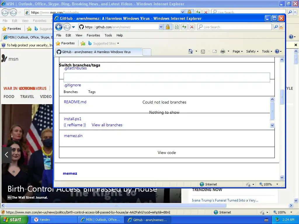Open the Tools menu in GitHub window
The width and height of the screenshot is (299, 224).
click(108, 35)
